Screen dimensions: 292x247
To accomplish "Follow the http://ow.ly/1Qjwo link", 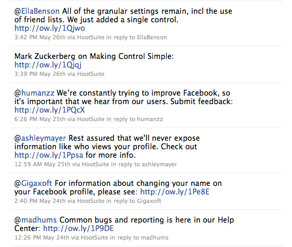I will click(x=50, y=28).
